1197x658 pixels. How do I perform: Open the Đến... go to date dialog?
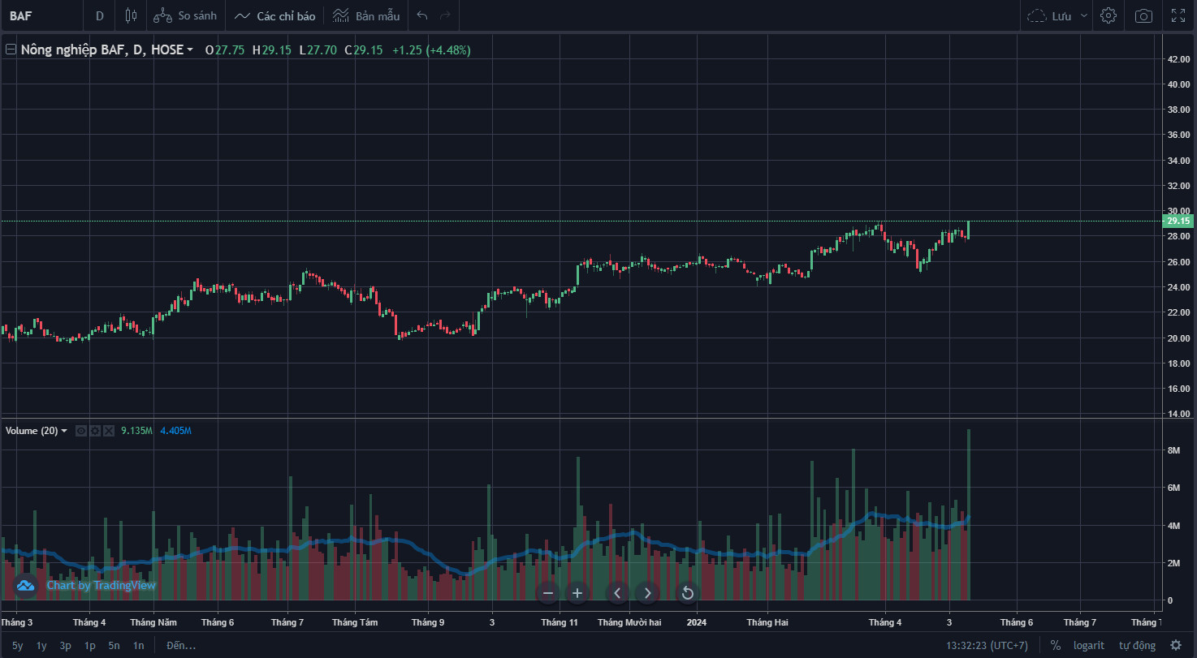181,646
